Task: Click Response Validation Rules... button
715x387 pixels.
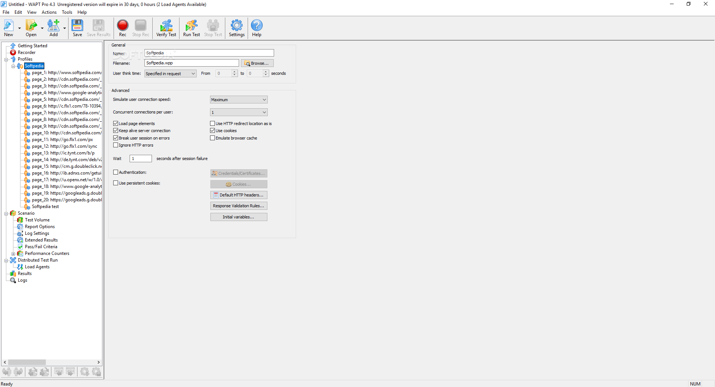Action: pos(239,206)
